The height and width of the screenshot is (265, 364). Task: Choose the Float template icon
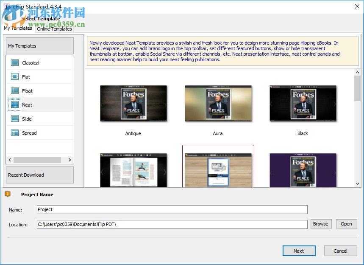(15, 90)
